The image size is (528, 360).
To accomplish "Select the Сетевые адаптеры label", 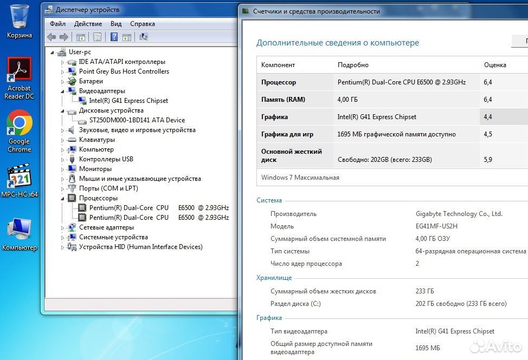I will (106, 227).
